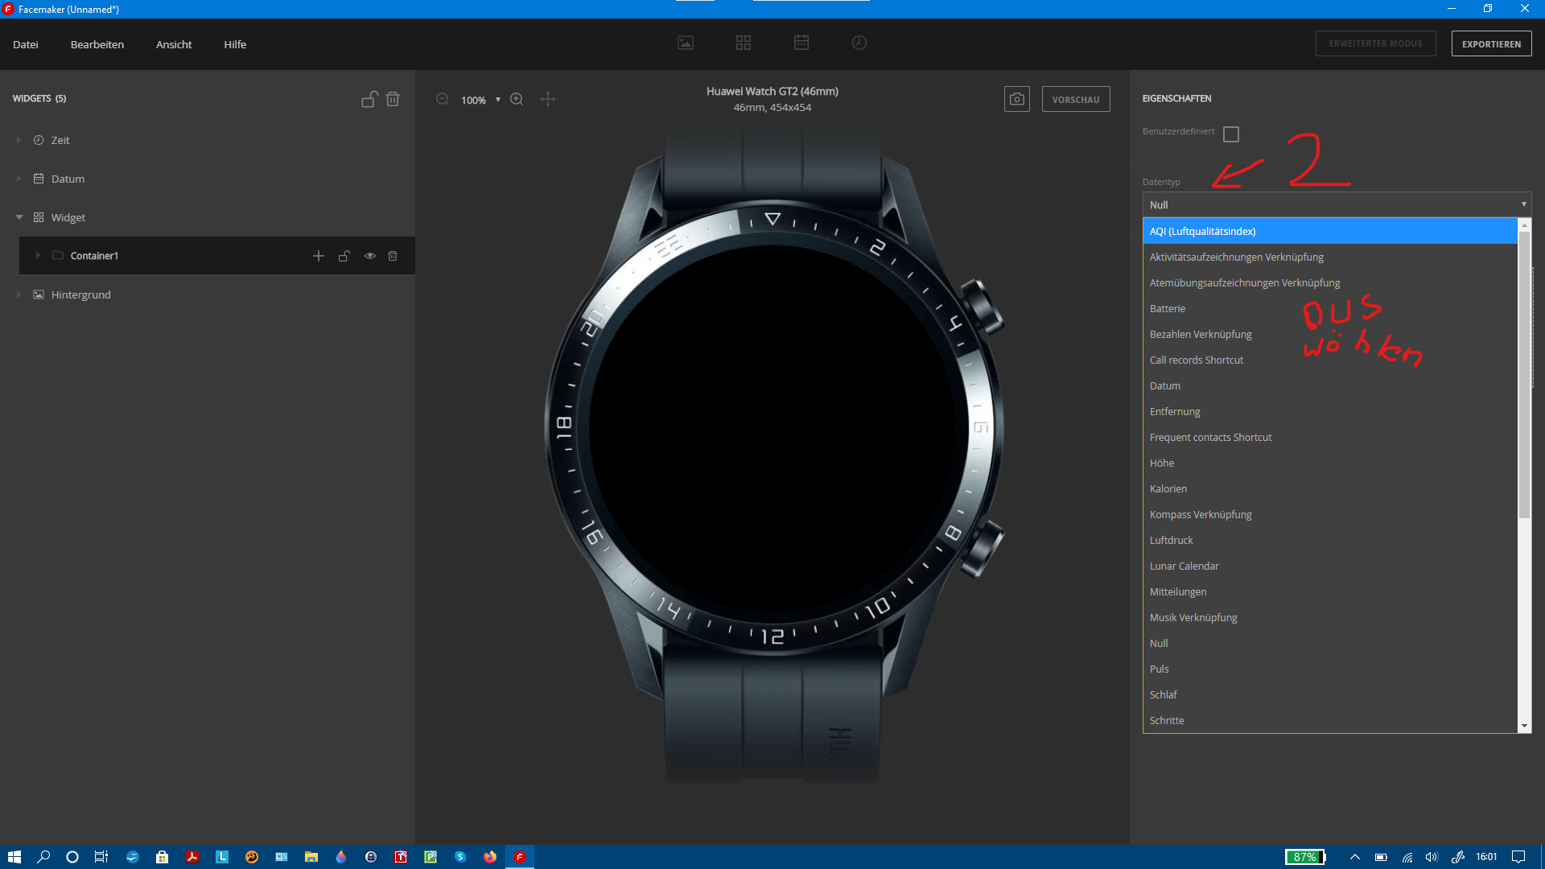Open Windows taskbar search
Image resolution: width=1545 pixels, height=869 pixels.
click(43, 857)
